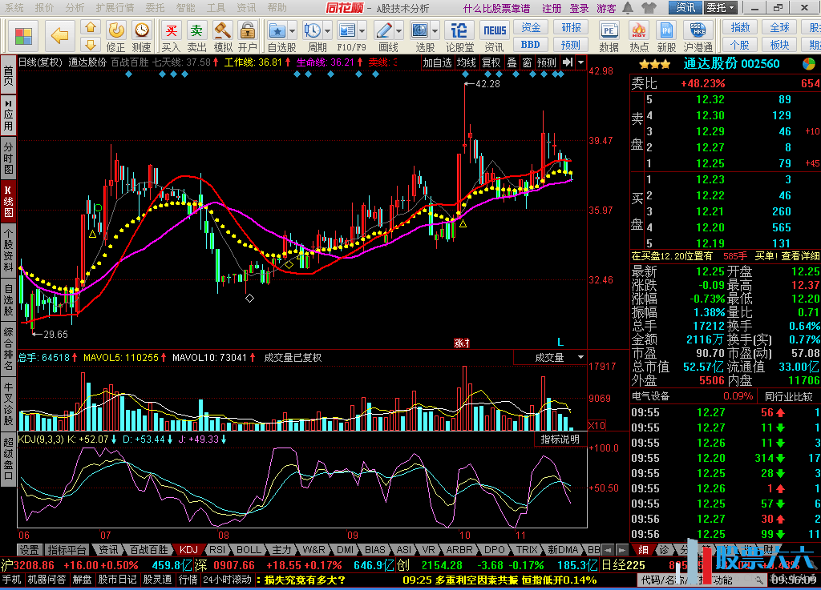Viewport: 821px width, 590px height.
Task: Expand the chart options arrow after 预测
Action: 580,62
